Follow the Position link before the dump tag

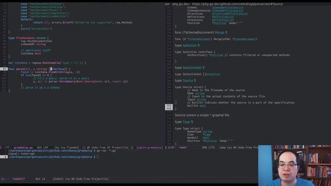(220, 23)
